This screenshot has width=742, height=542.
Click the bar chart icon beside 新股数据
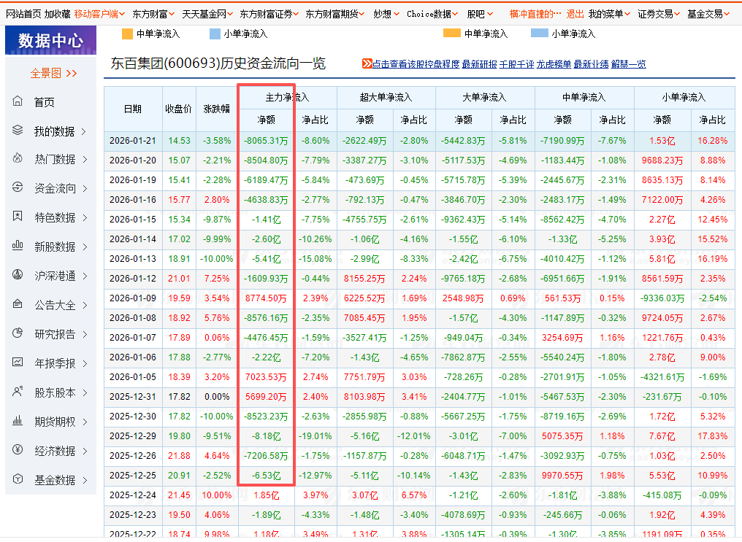tap(18, 246)
